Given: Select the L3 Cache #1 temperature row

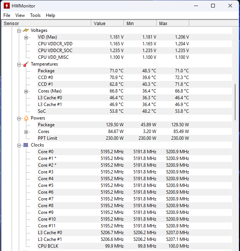Looking at the screenshot, I should click(134, 105).
